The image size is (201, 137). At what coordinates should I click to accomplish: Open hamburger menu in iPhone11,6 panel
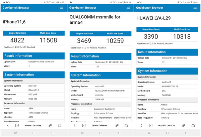(61, 8)
